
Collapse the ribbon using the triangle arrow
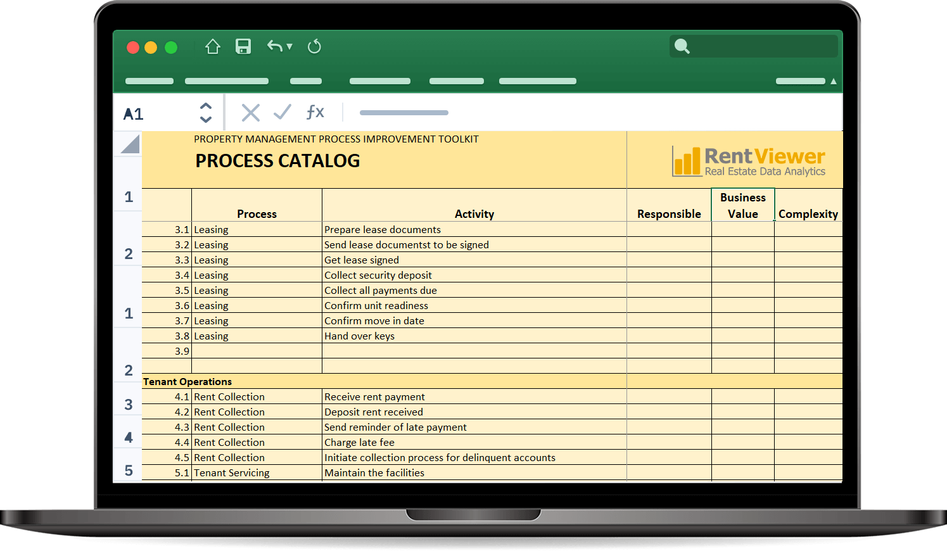(x=833, y=81)
